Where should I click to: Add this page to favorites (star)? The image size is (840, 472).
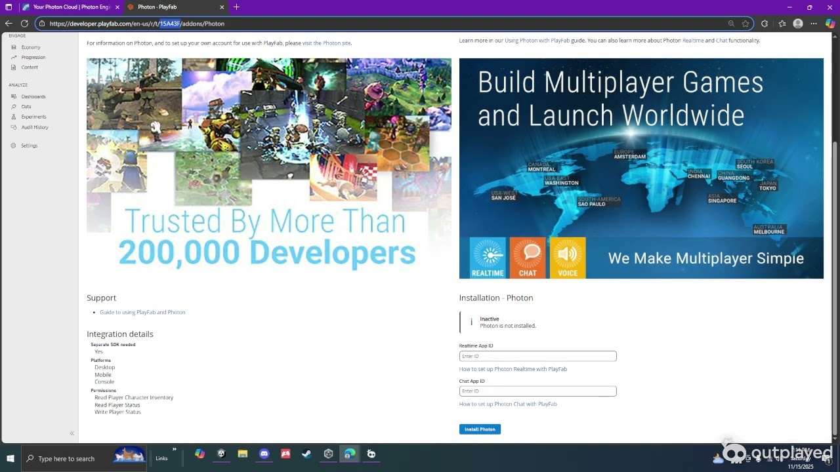(745, 24)
